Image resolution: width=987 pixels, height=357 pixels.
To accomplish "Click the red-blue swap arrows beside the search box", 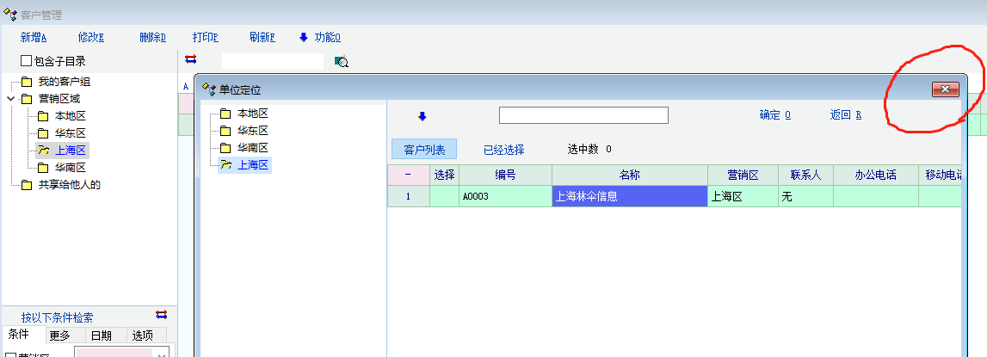I will (191, 59).
